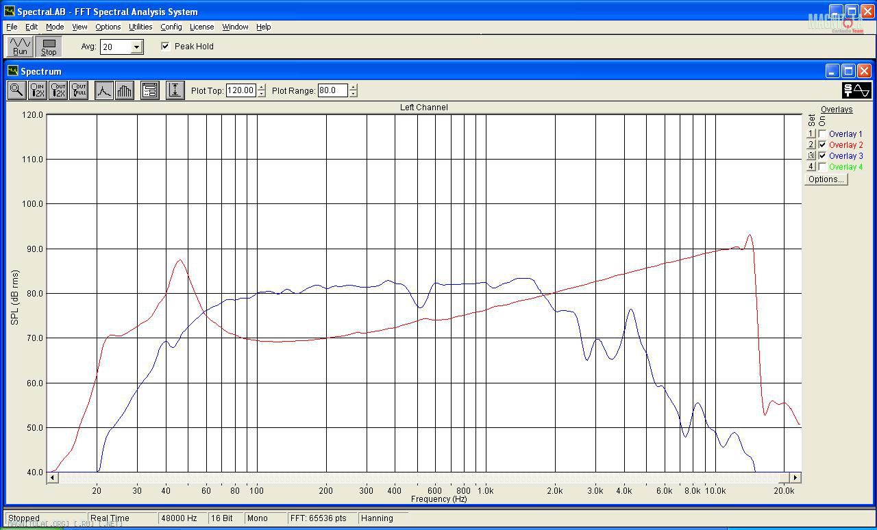Click the Overlay 2 red label

(x=845, y=145)
